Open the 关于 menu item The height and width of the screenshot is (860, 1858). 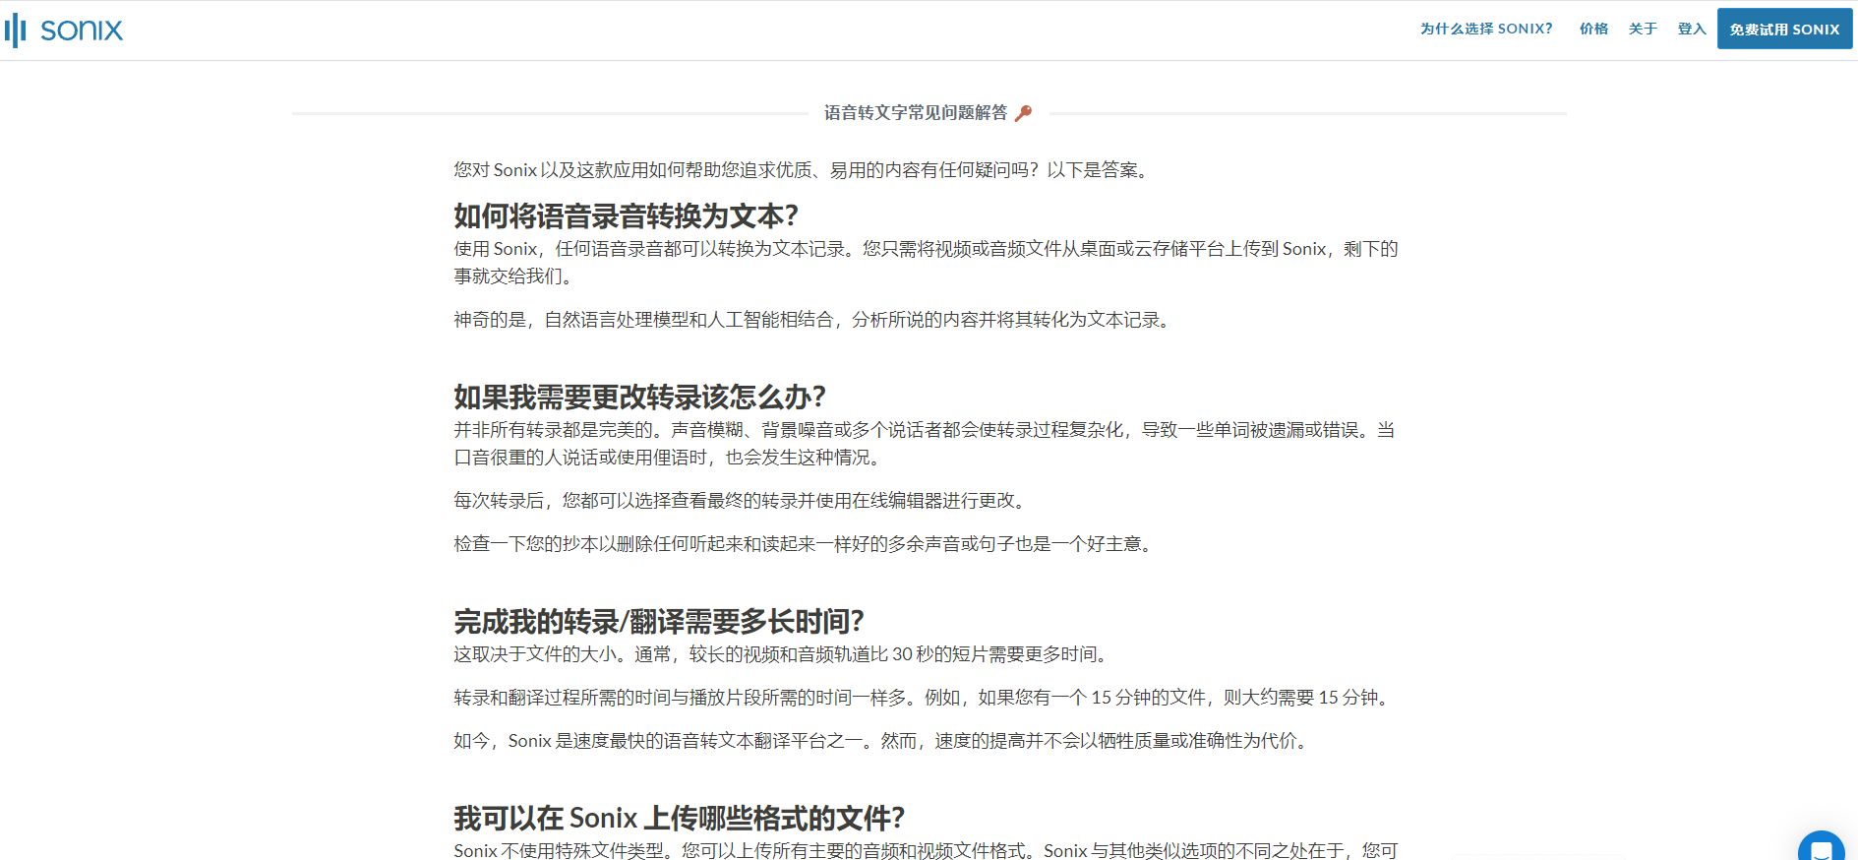coord(1643,29)
